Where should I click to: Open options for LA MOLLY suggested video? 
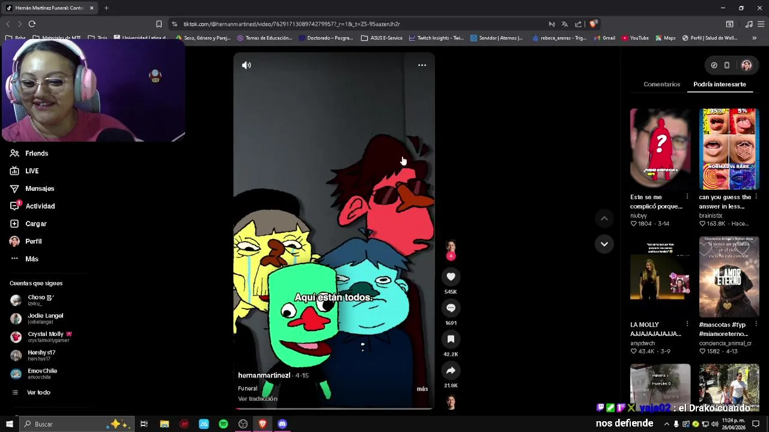point(687,325)
